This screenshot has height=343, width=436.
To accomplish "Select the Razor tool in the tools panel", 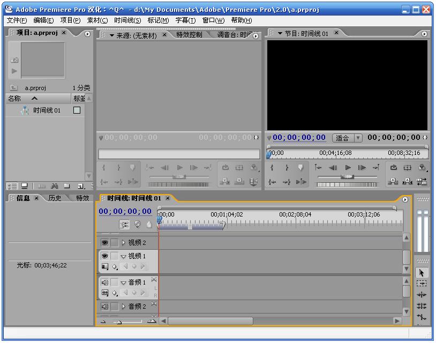I will 422,316.
